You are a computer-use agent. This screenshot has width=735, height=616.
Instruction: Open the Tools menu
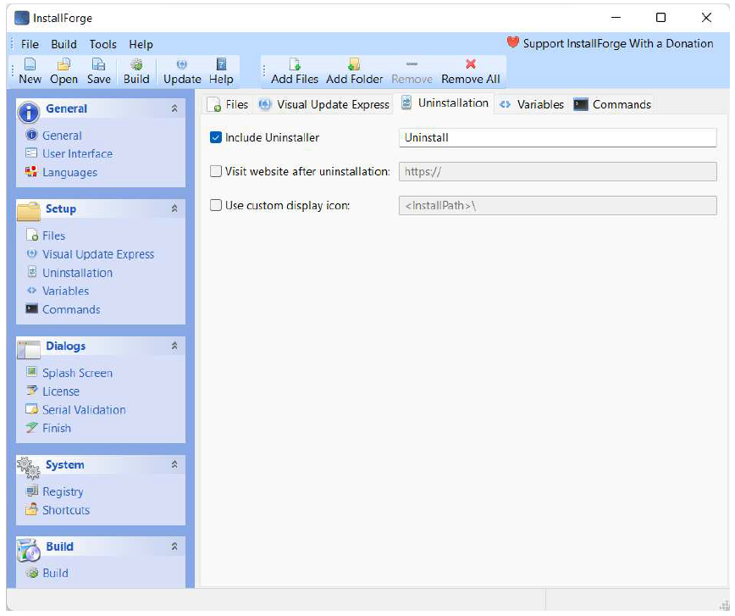pyautogui.click(x=102, y=44)
